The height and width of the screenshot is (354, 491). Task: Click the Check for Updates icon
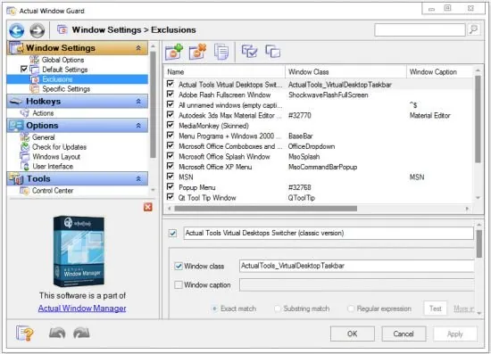coord(24,146)
